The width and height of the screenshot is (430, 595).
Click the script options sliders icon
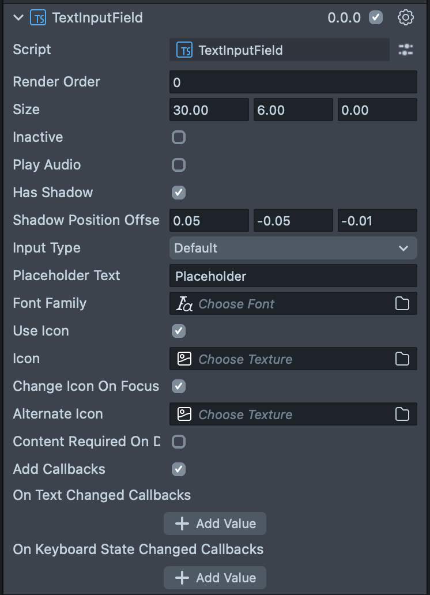pyautogui.click(x=406, y=50)
